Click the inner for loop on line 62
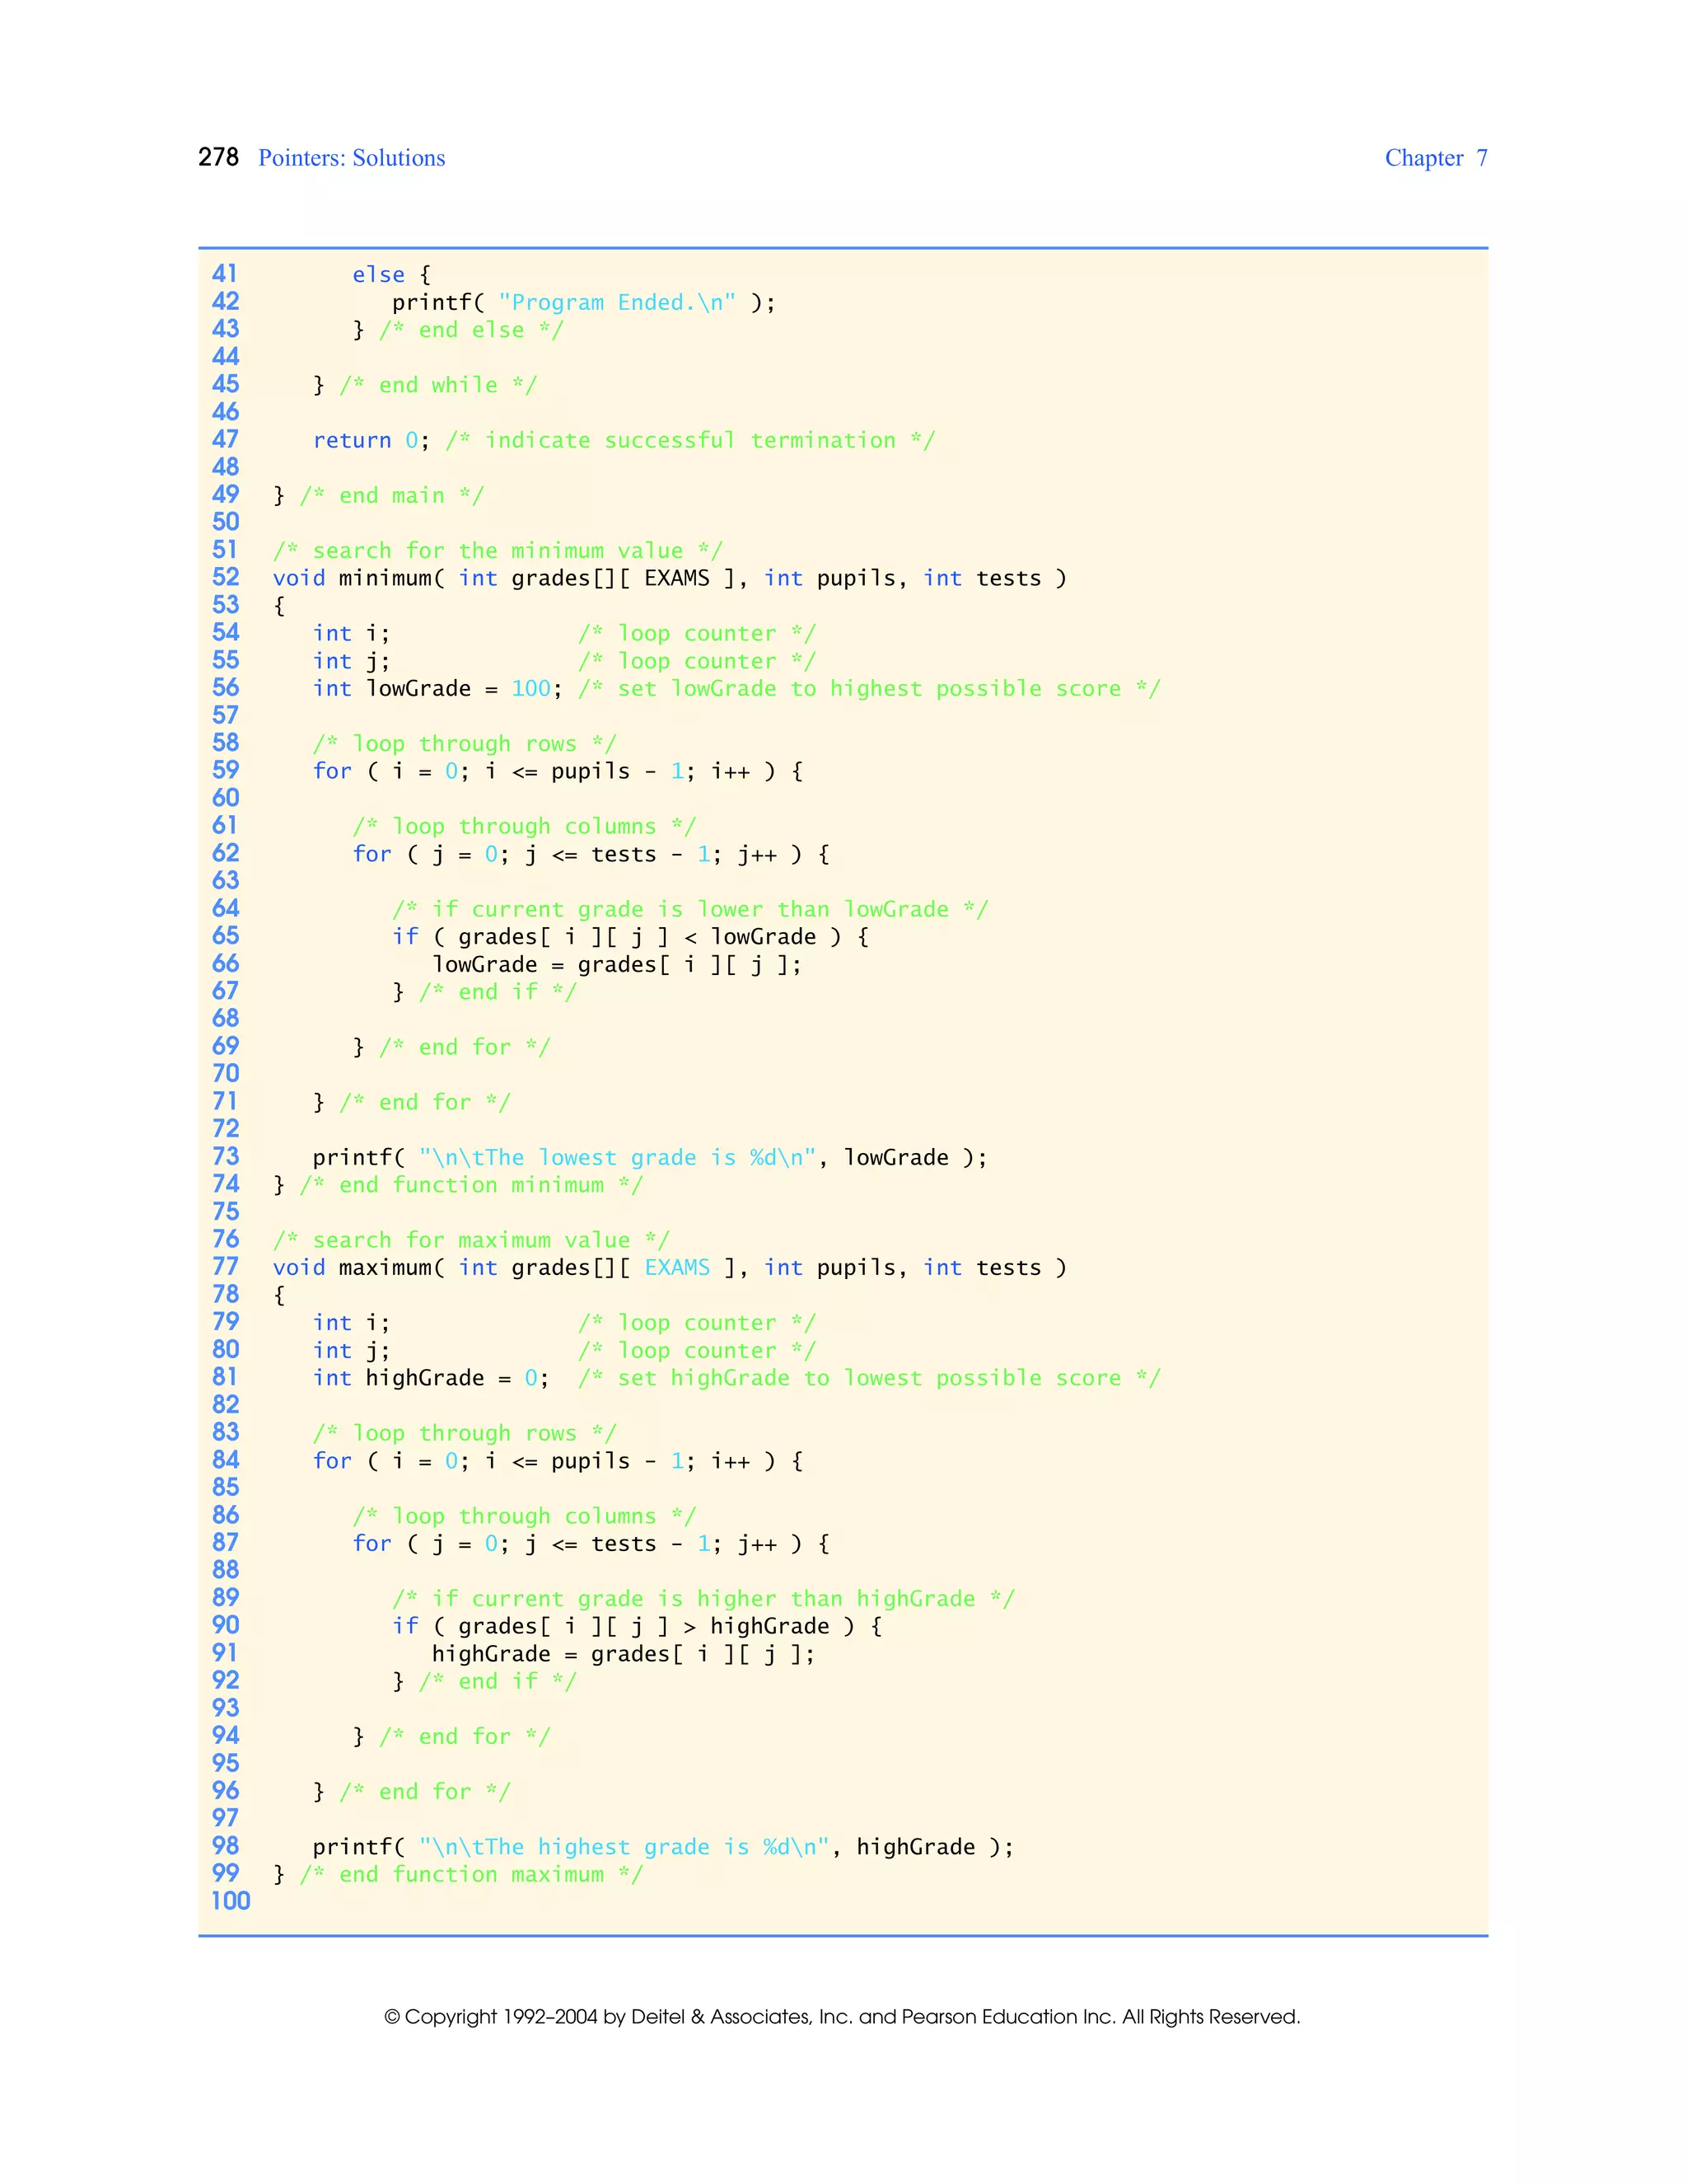Image resolution: width=1687 pixels, height=2184 pixels. [x=591, y=854]
